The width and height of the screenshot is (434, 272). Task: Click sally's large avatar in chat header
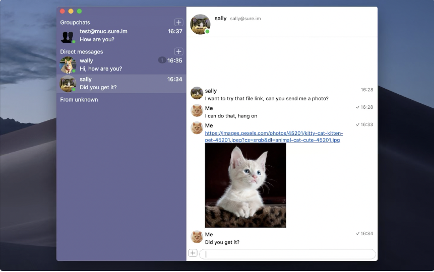tap(200, 24)
